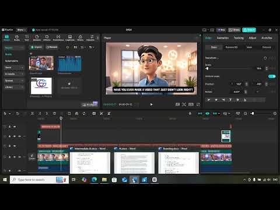
Task: Switch to the AI stylize tab
Action: click(x=267, y=38)
